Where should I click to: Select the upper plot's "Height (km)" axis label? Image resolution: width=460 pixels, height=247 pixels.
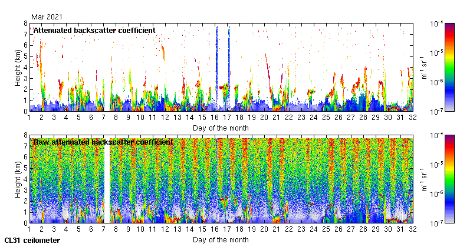pyautogui.click(x=18, y=67)
